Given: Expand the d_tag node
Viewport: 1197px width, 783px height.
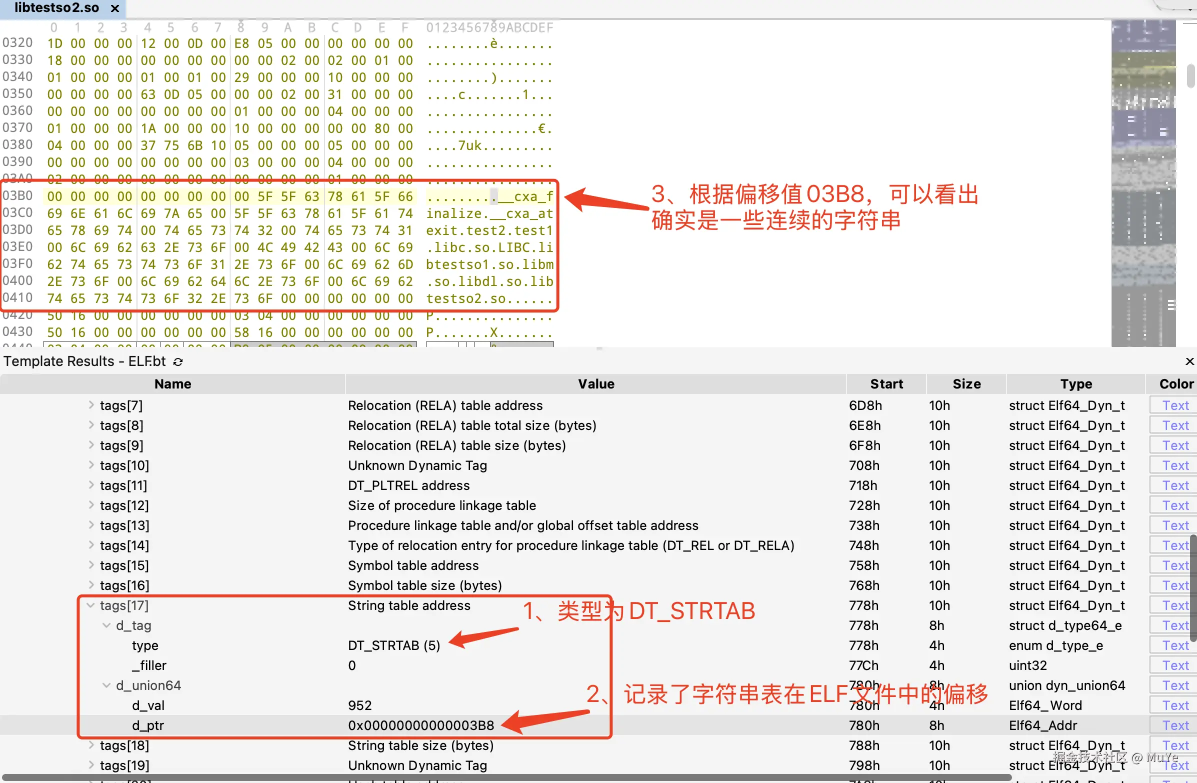Looking at the screenshot, I should [106, 625].
